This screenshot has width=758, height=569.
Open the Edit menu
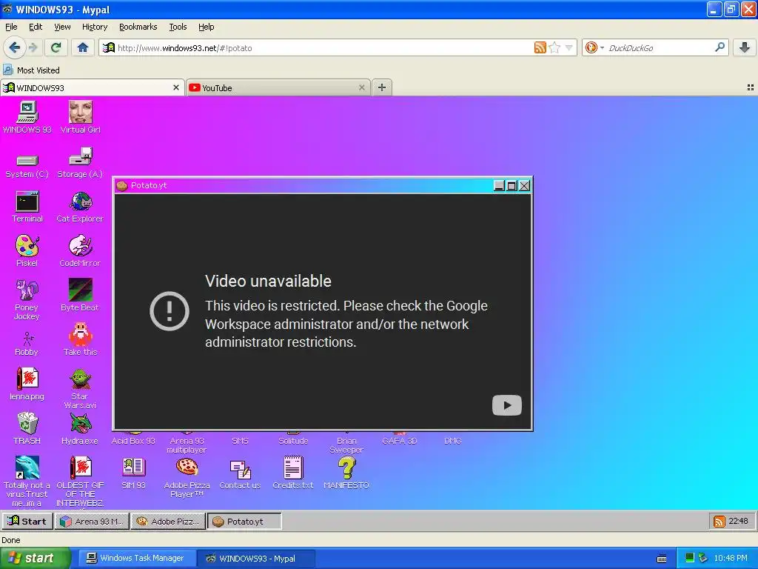(x=36, y=27)
